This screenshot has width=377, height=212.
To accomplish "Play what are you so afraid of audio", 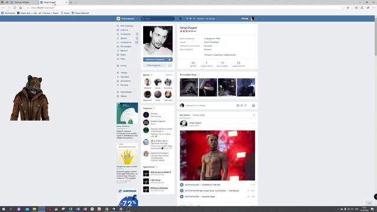I will click(146, 173).
